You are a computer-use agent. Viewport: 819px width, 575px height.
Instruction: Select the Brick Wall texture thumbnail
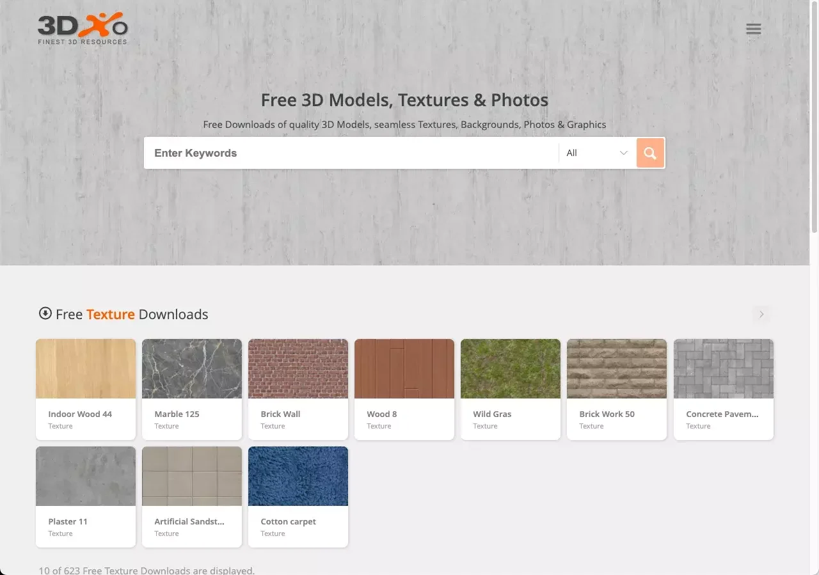pos(298,368)
